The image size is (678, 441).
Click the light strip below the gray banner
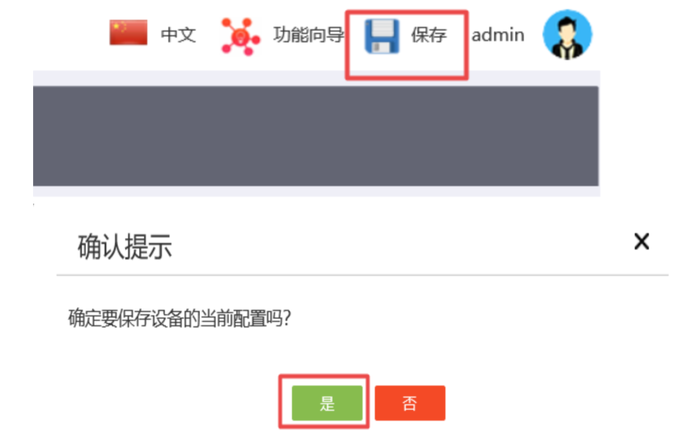tap(316, 192)
